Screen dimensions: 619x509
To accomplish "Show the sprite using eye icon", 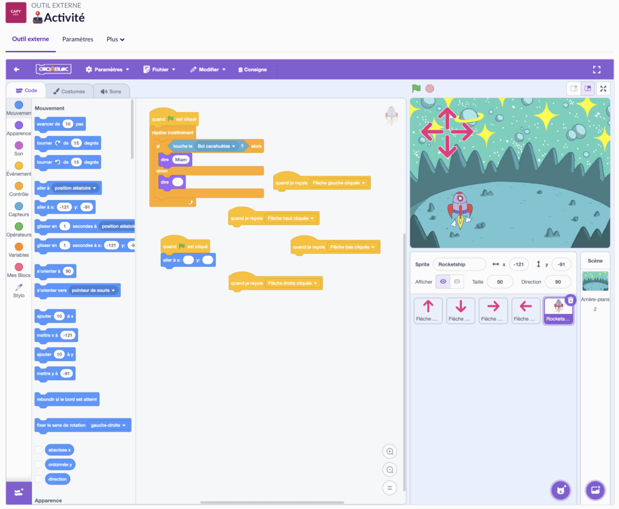I will (443, 281).
